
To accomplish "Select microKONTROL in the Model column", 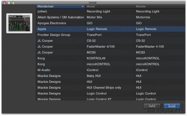I will 98,64.
